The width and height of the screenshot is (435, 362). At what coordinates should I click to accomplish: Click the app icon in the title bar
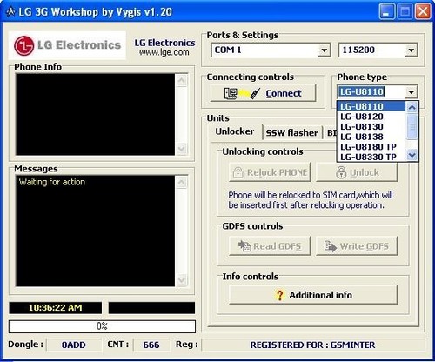10,11
